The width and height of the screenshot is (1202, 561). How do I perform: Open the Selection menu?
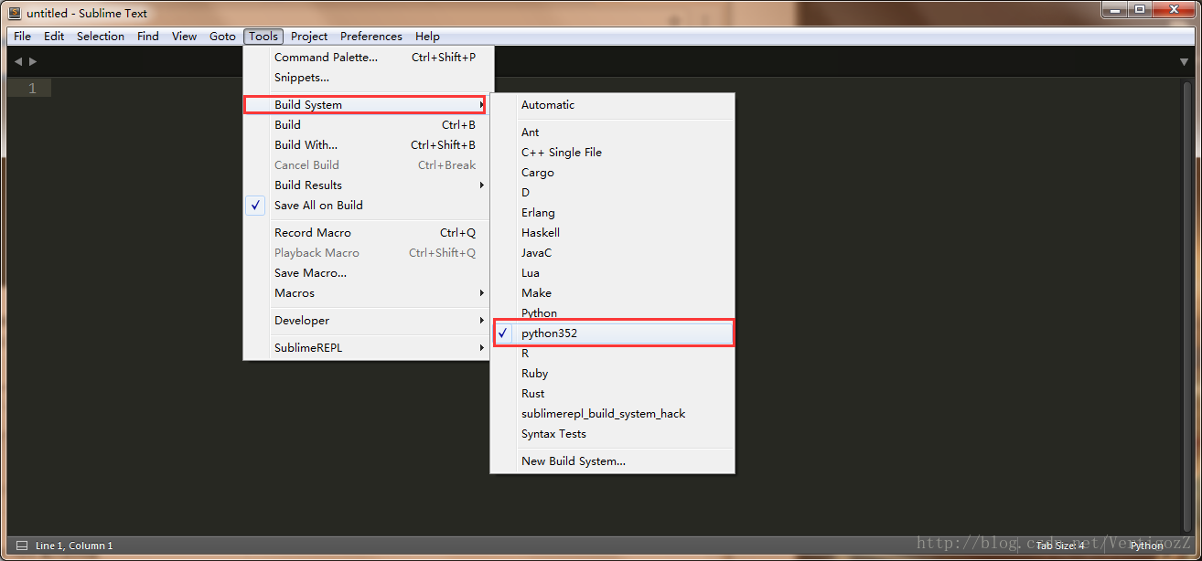(101, 37)
